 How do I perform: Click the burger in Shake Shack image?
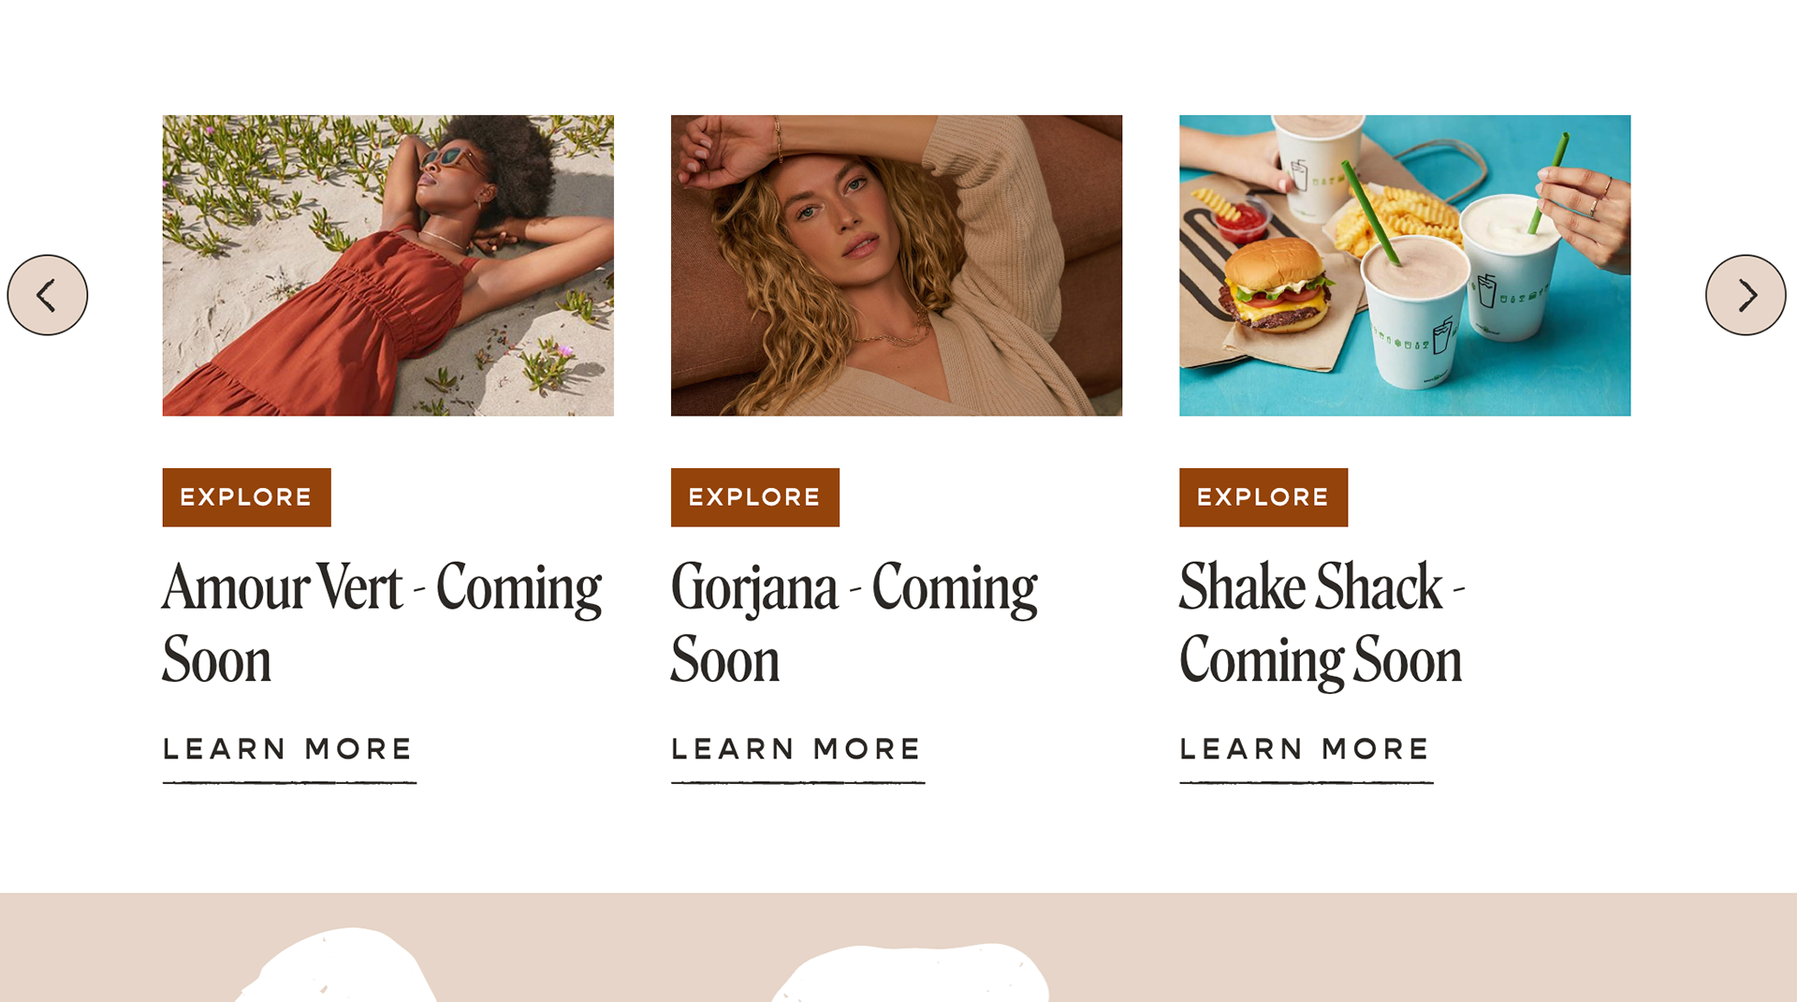point(1276,285)
